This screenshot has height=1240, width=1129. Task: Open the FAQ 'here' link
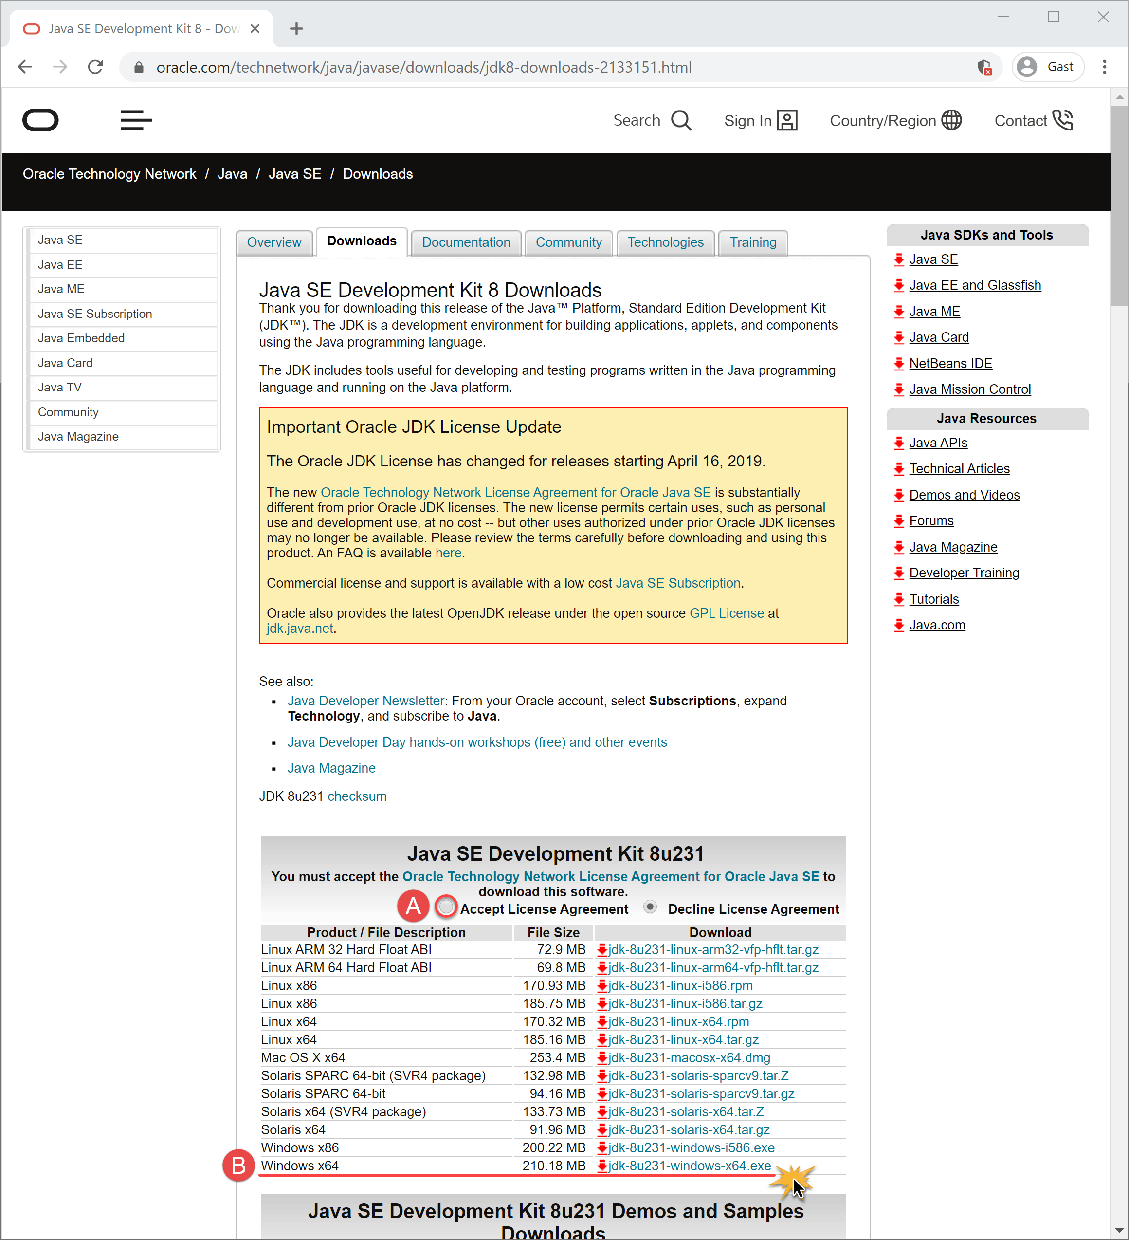[448, 553]
